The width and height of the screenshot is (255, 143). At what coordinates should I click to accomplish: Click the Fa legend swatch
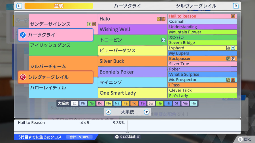[x=126, y=103]
